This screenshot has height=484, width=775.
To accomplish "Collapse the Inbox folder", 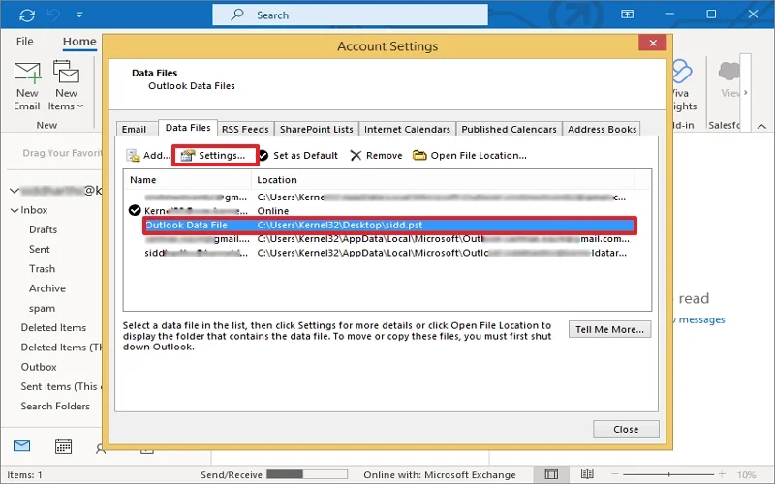I will pos(15,210).
